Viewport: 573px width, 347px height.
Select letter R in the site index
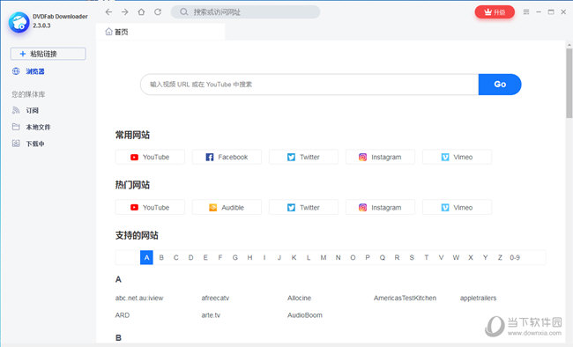point(397,257)
